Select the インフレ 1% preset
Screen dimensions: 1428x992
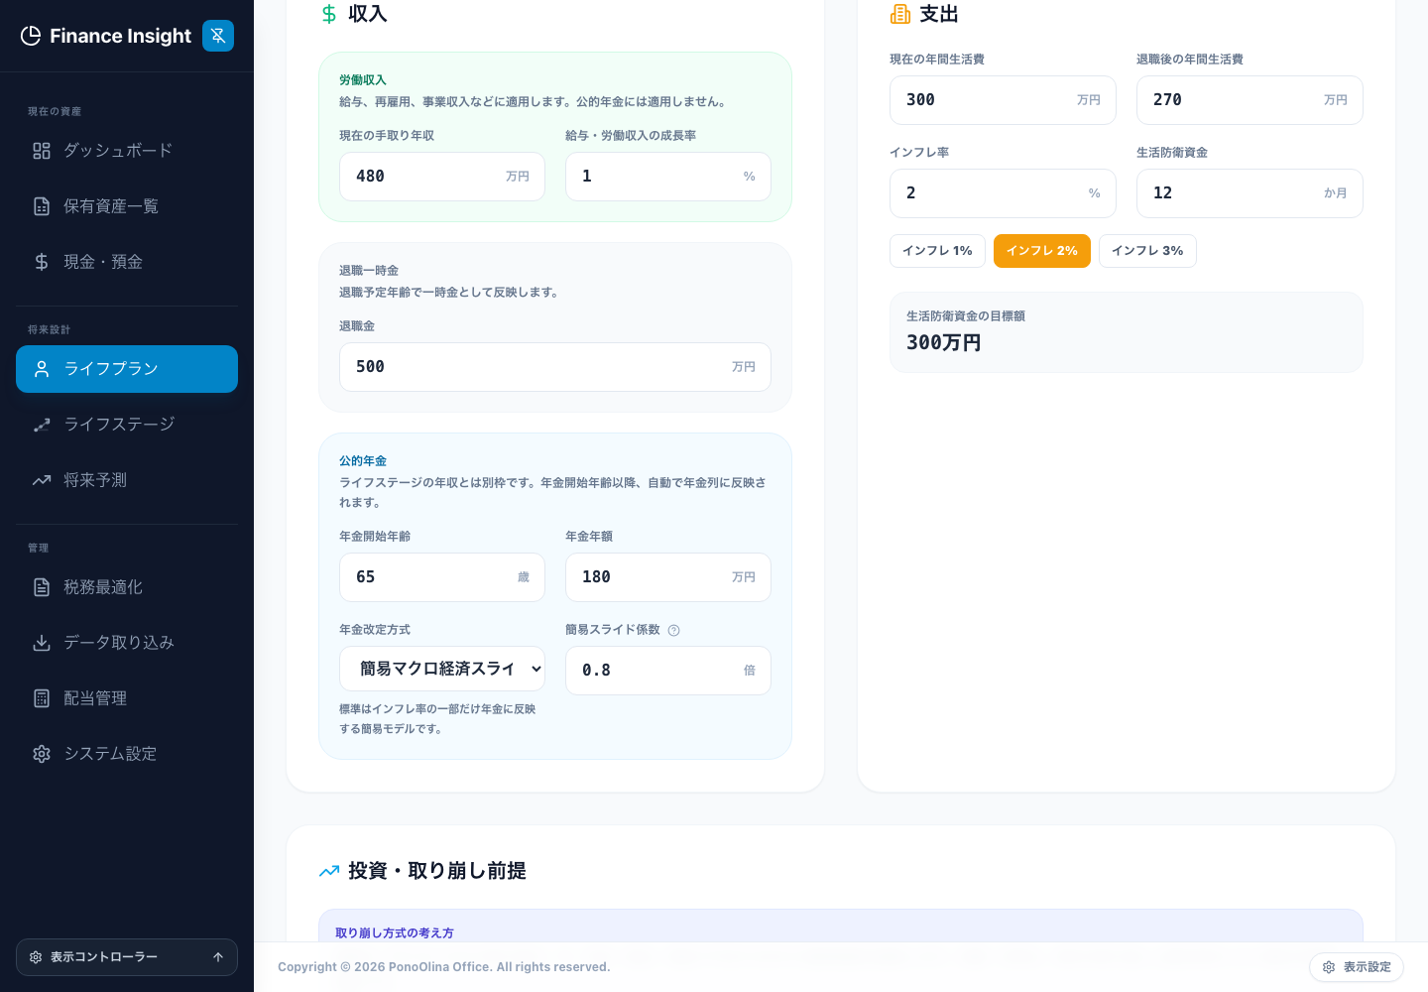pos(937,251)
